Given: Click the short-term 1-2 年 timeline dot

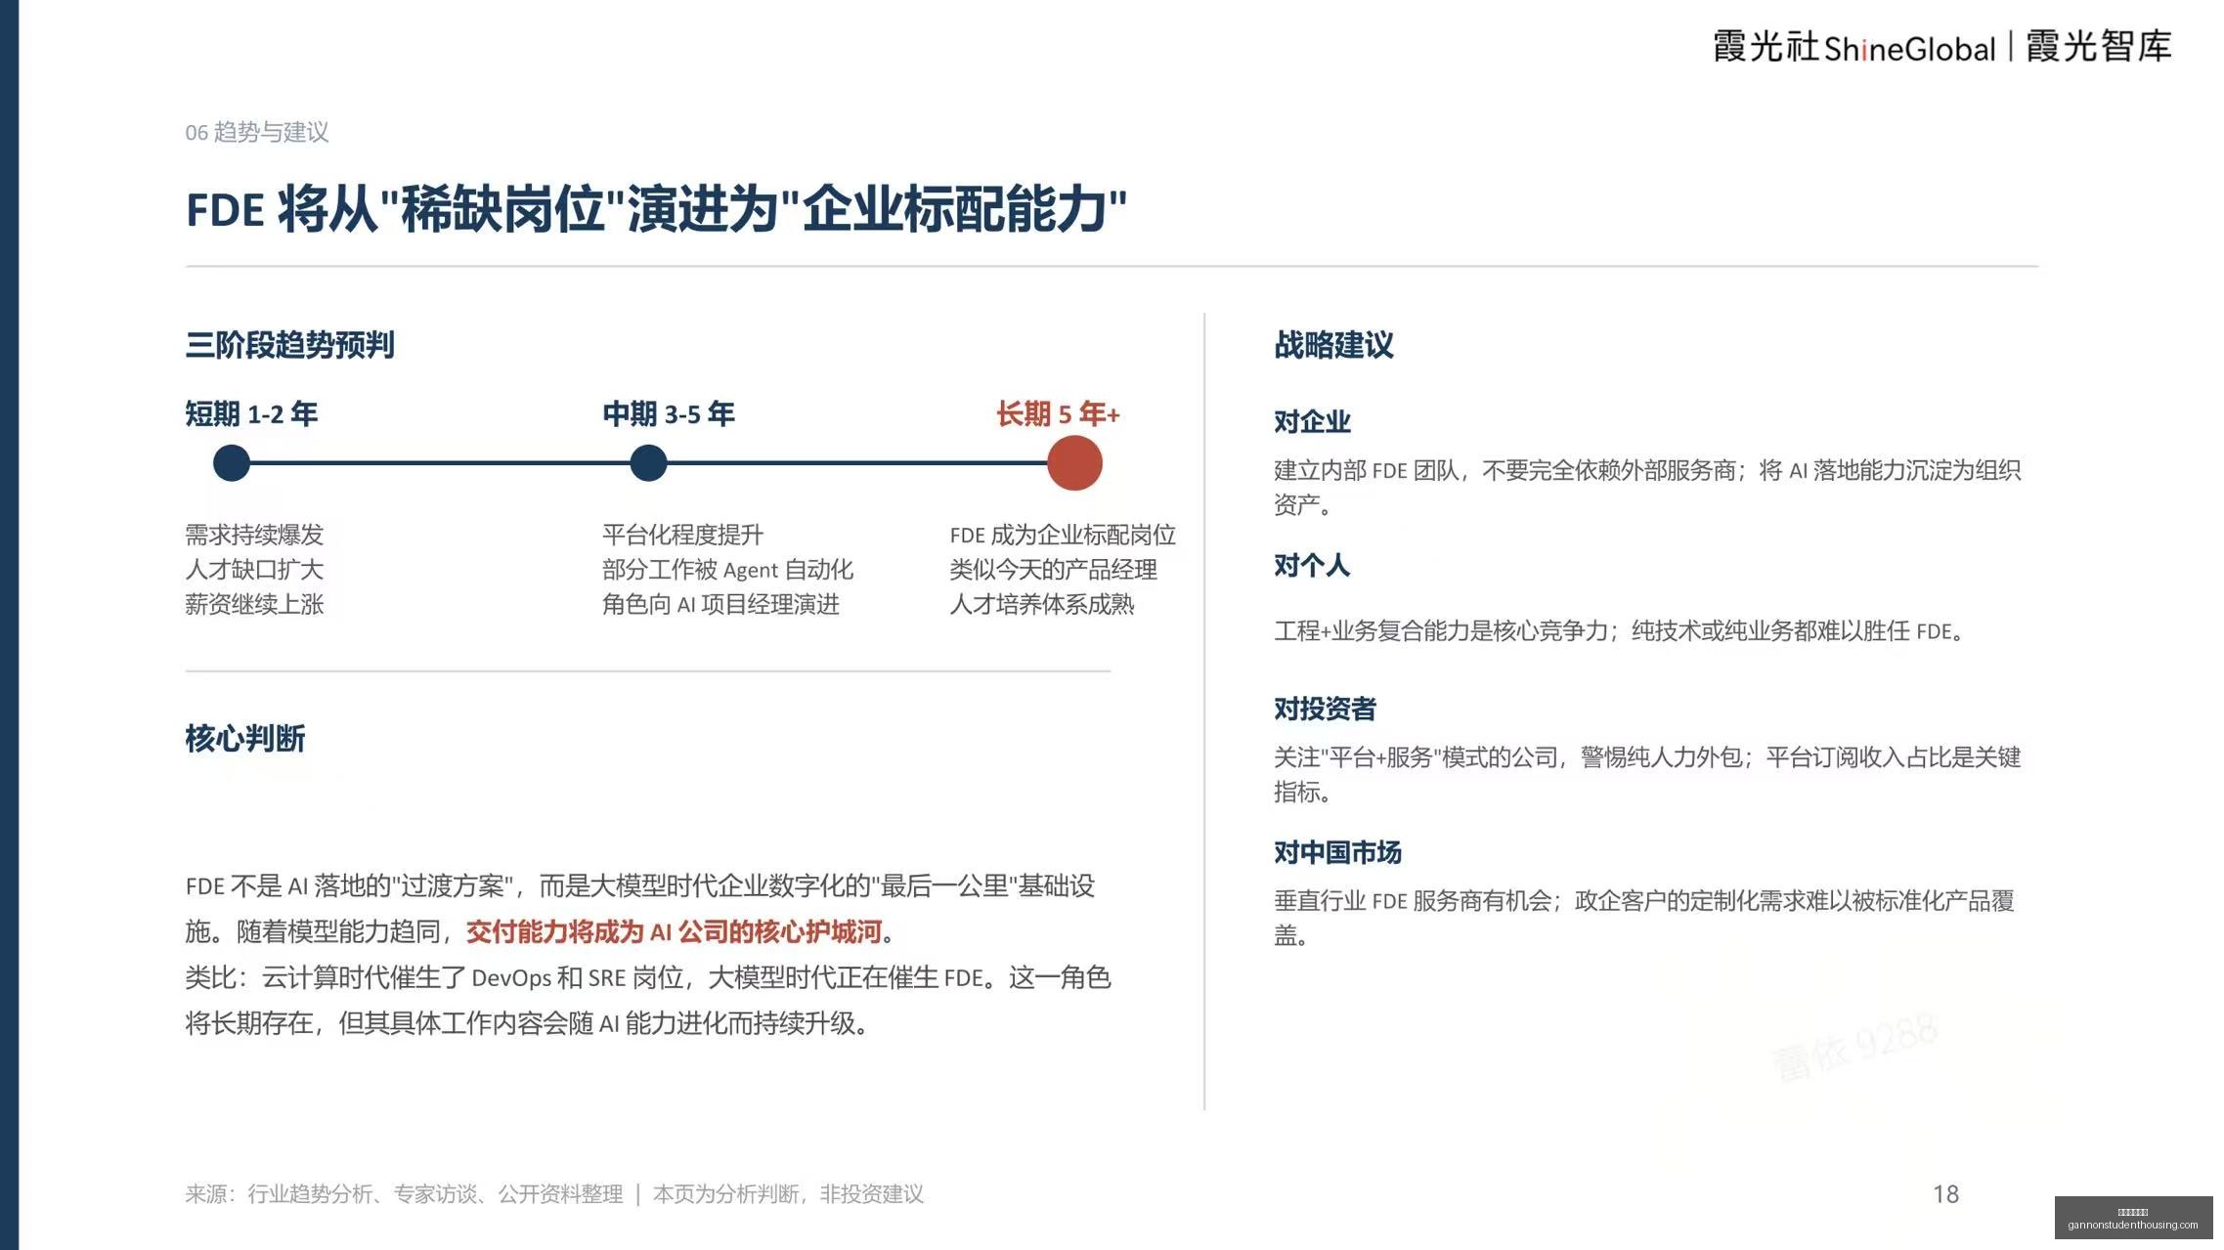Looking at the screenshot, I should (232, 462).
